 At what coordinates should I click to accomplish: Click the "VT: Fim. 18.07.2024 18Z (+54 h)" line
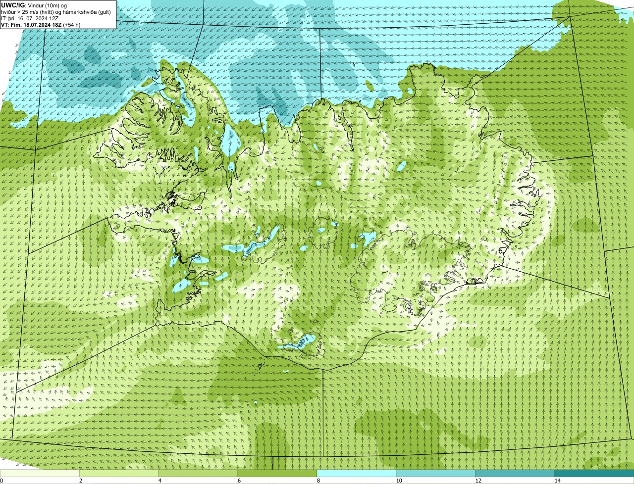pos(41,24)
